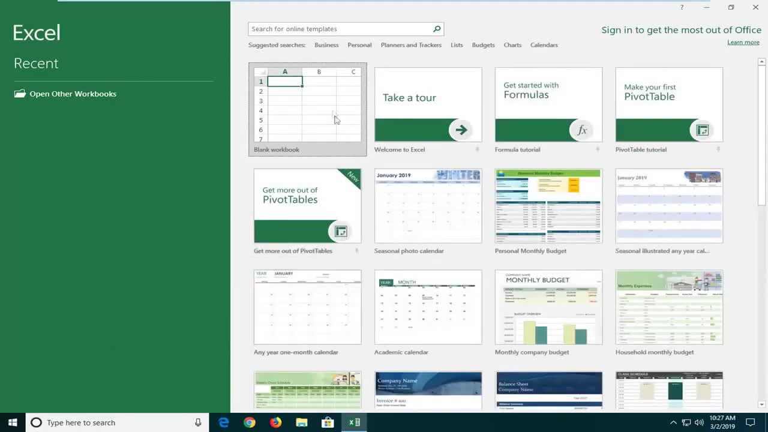Click the template list vertical scrollbar thumb
The image size is (768, 432).
coord(762,136)
